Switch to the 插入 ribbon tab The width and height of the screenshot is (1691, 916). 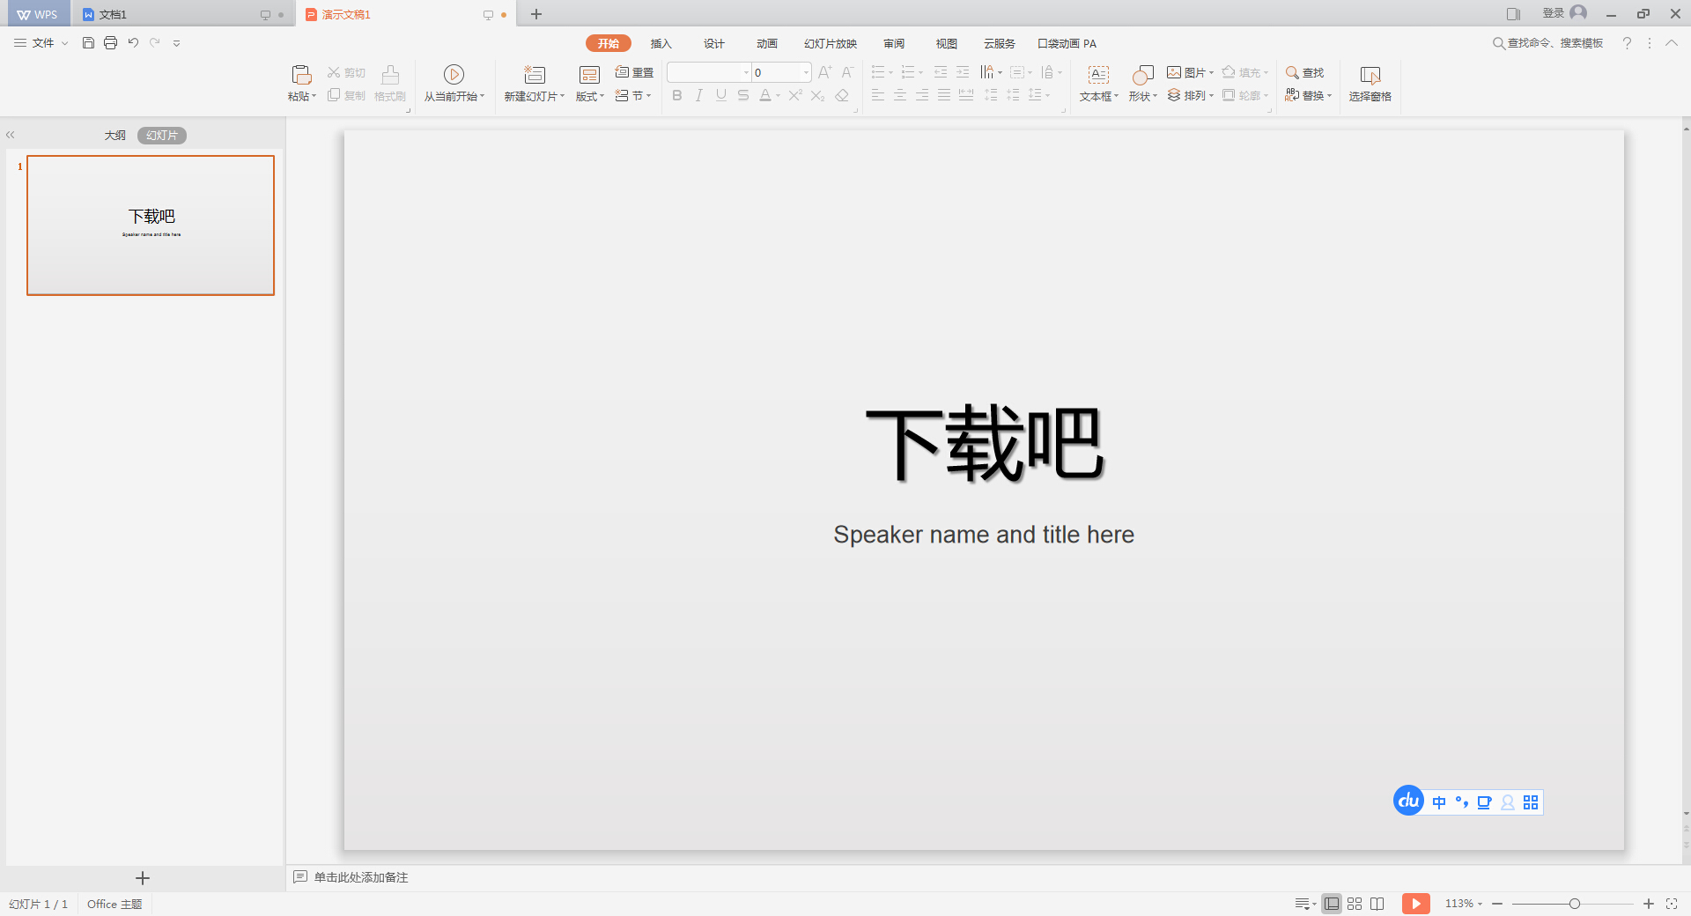[x=661, y=43]
